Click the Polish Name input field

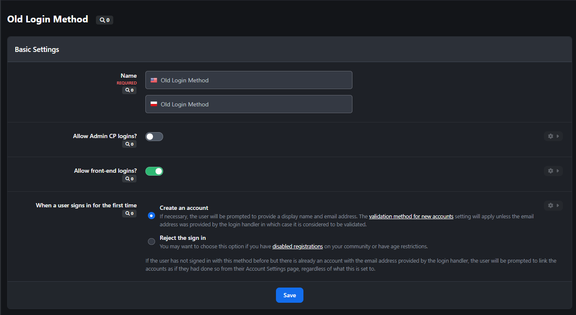(x=249, y=104)
